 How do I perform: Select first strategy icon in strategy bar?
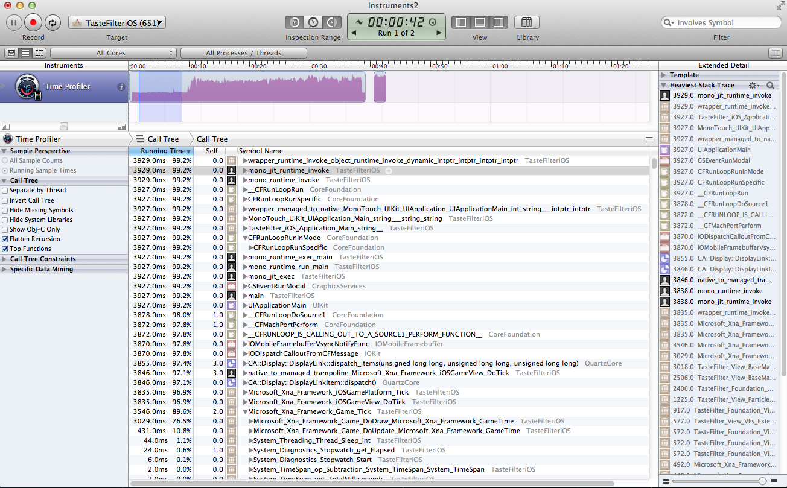click(11, 53)
